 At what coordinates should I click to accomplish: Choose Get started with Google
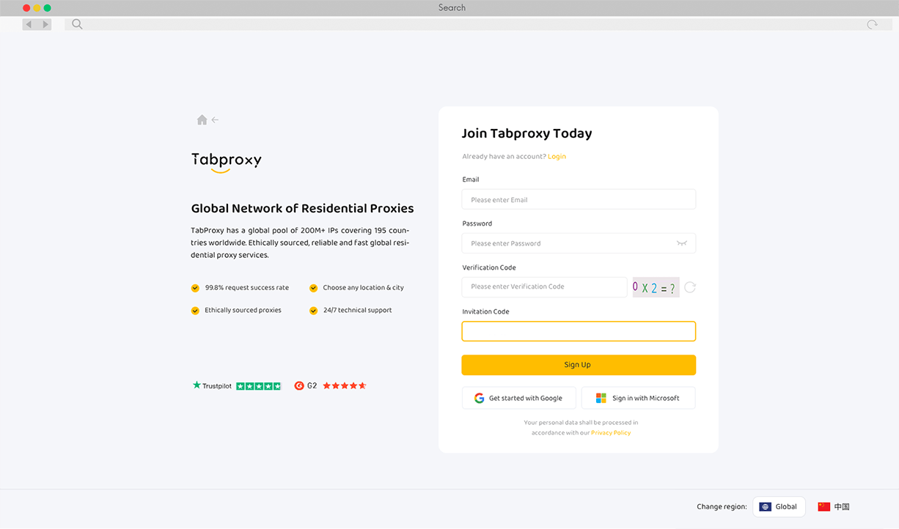click(519, 398)
